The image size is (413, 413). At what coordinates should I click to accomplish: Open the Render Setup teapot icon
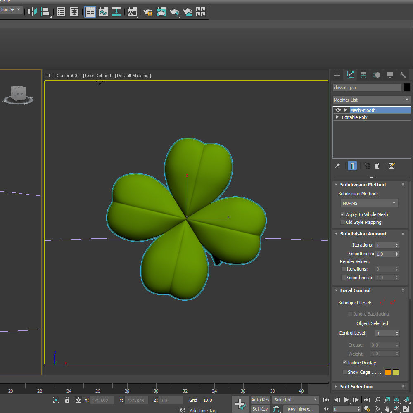148,12
